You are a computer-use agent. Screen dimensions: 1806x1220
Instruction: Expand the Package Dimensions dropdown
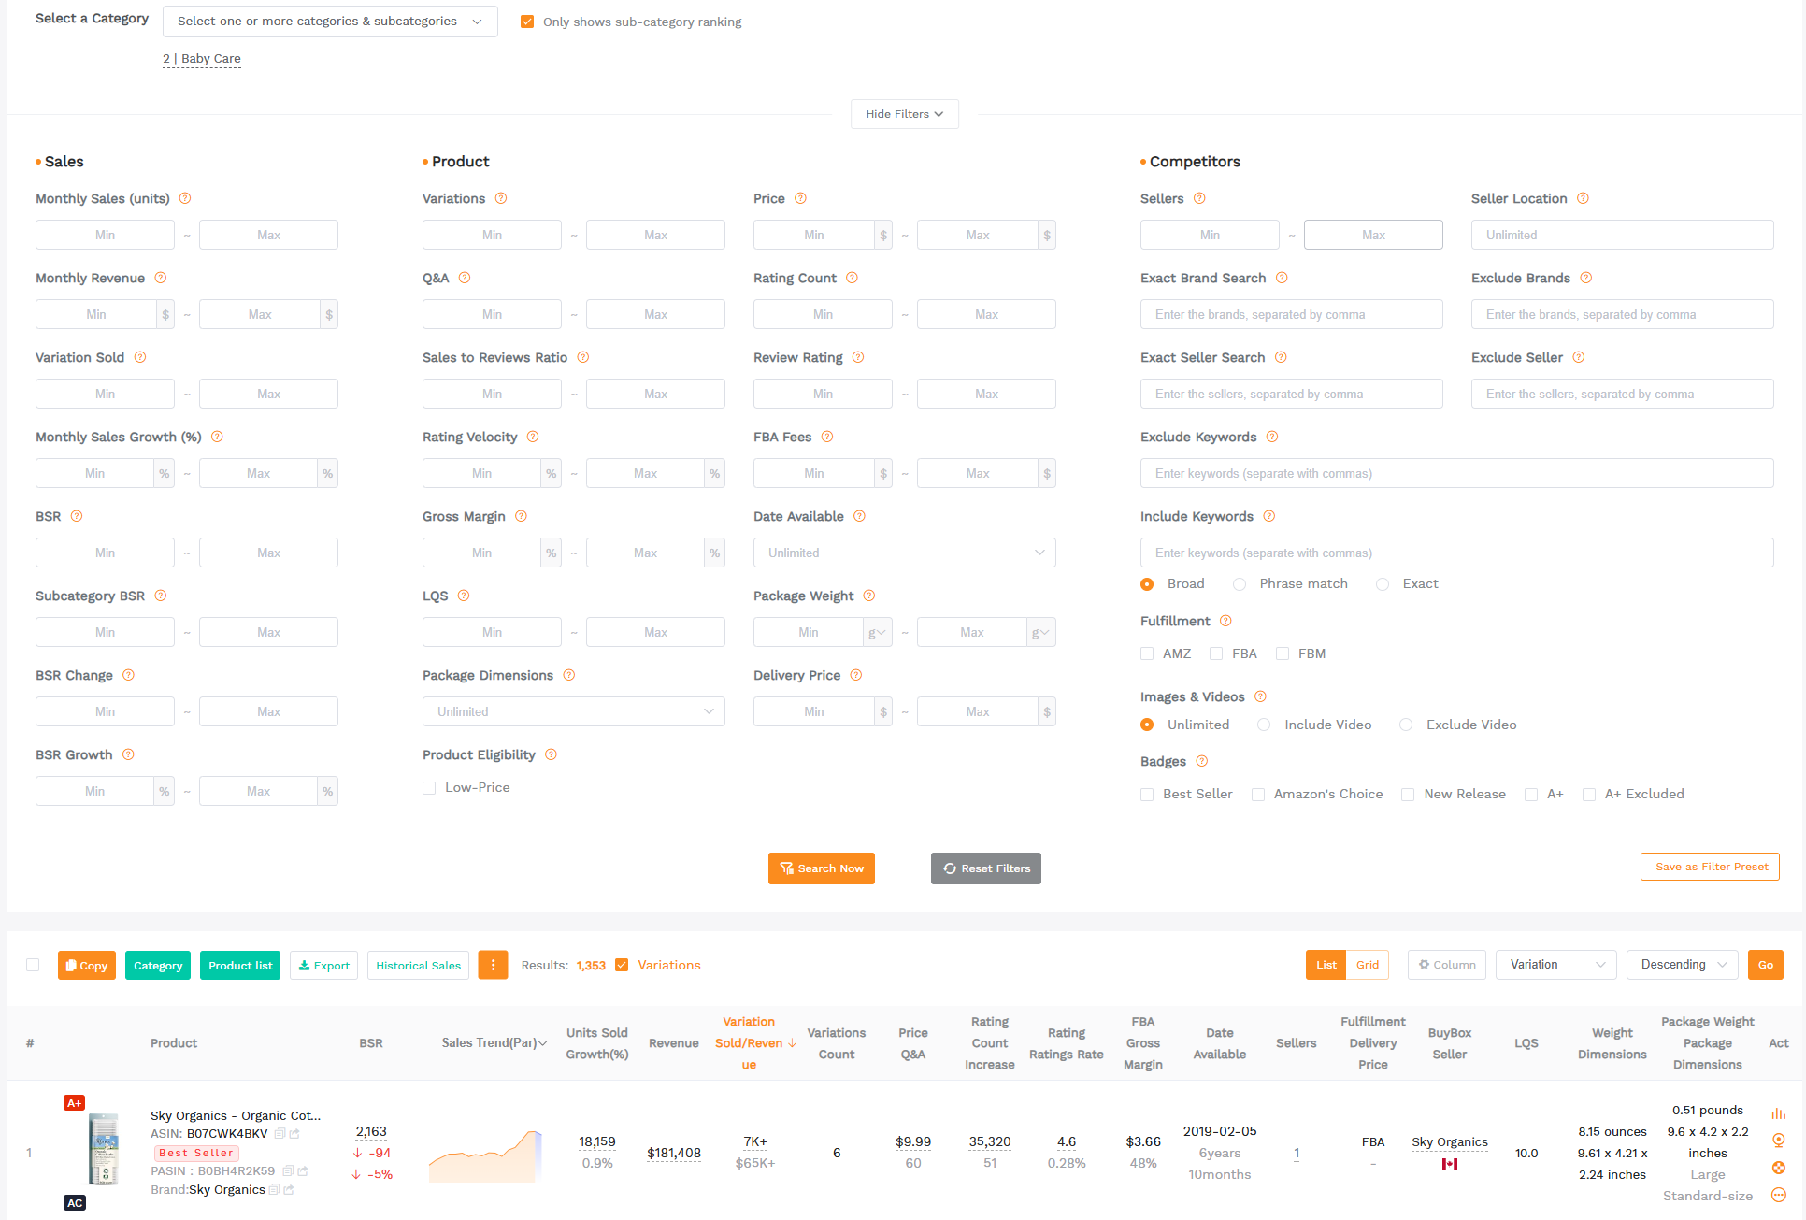coord(573,711)
